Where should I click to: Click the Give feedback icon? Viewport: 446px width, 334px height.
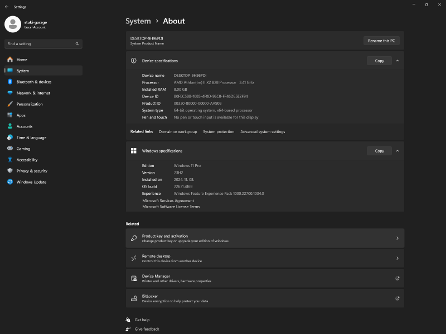click(x=128, y=329)
